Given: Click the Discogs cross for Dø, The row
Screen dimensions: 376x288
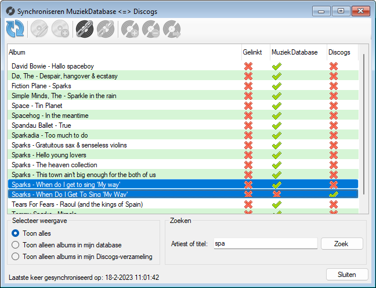Looking at the screenshot, I should click(x=334, y=76).
